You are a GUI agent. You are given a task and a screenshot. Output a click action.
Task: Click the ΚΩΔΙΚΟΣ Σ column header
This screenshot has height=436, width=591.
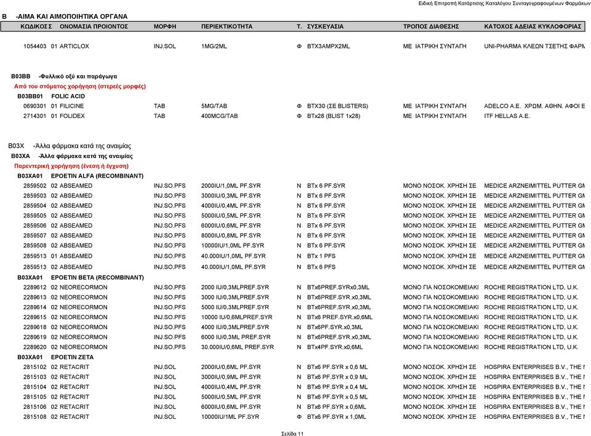coord(36,26)
